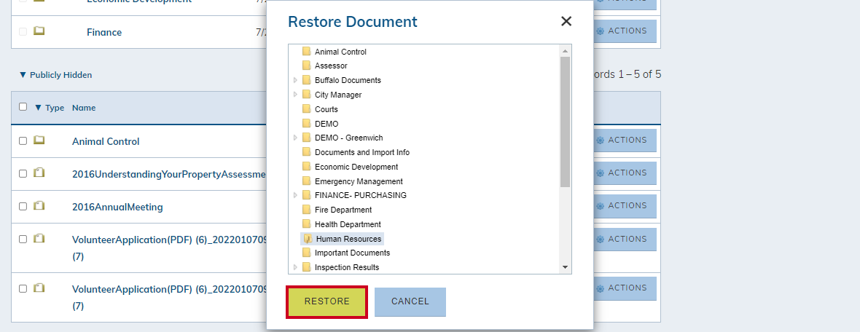Select Documents and Import Info folder
Image resolution: width=860 pixels, height=332 pixels.
click(362, 152)
